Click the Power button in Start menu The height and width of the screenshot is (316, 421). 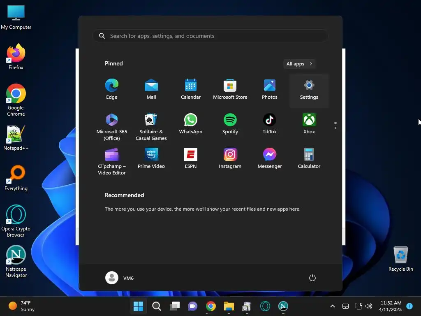point(312,278)
